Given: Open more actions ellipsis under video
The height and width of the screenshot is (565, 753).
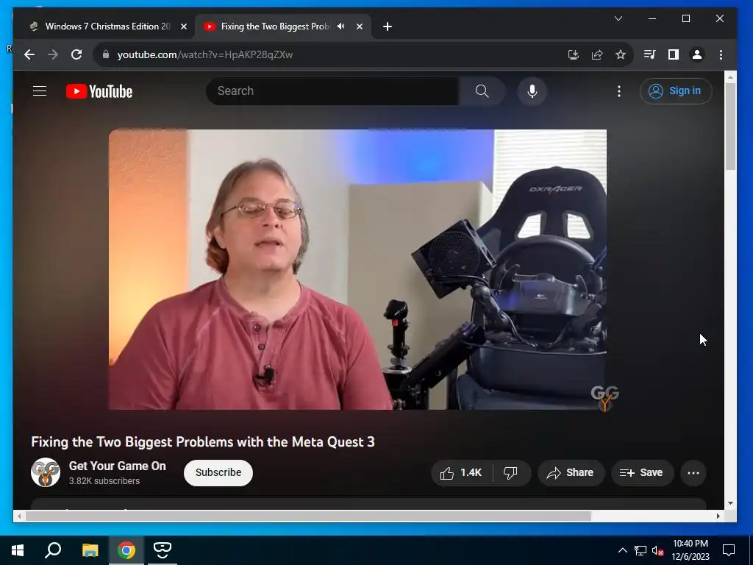Looking at the screenshot, I should click(x=693, y=473).
